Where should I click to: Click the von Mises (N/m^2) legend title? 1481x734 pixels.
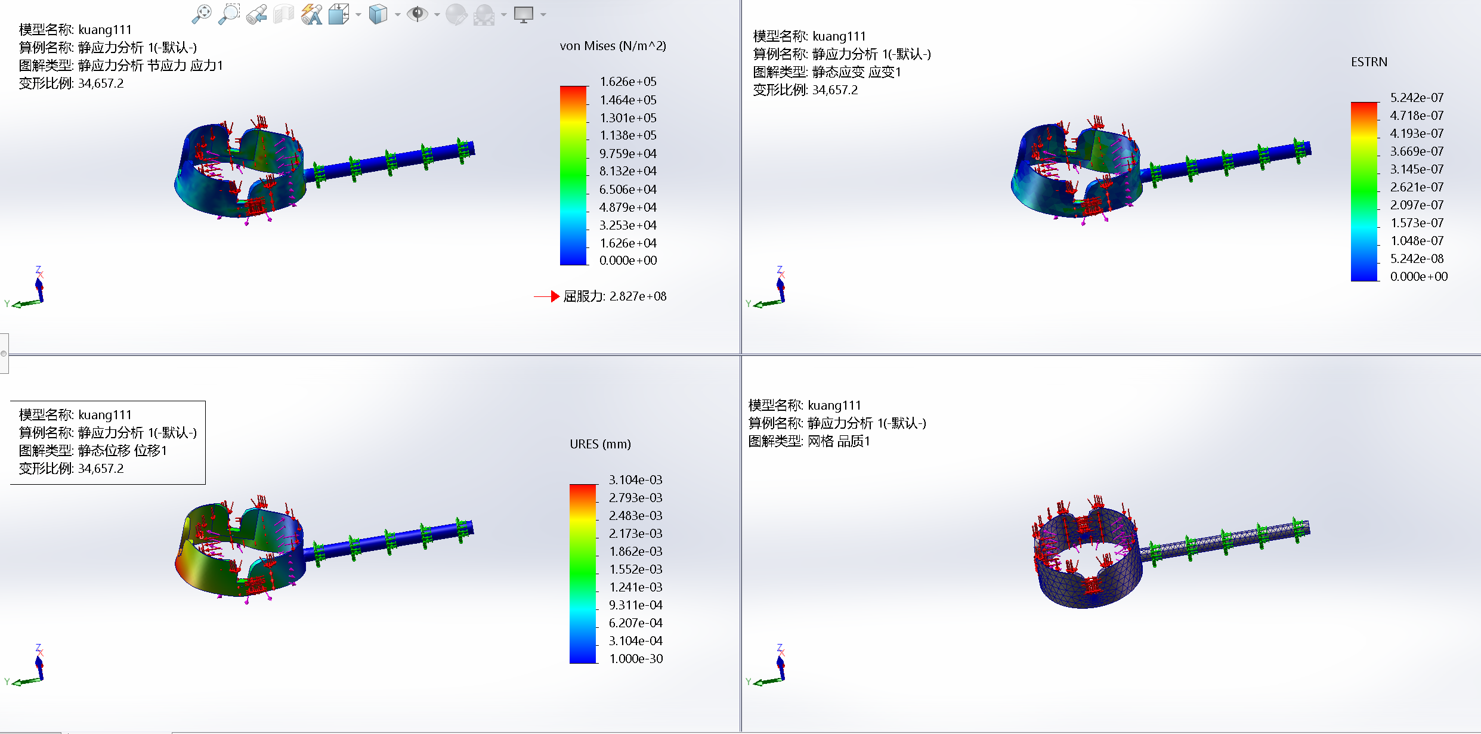pyautogui.click(x=613, y=46)
